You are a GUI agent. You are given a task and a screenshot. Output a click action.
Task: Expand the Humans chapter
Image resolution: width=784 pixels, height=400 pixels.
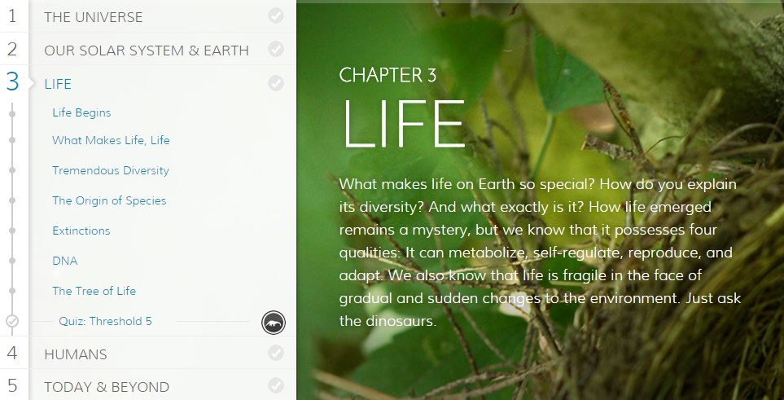pyautogui.click(x=76, y=354)
